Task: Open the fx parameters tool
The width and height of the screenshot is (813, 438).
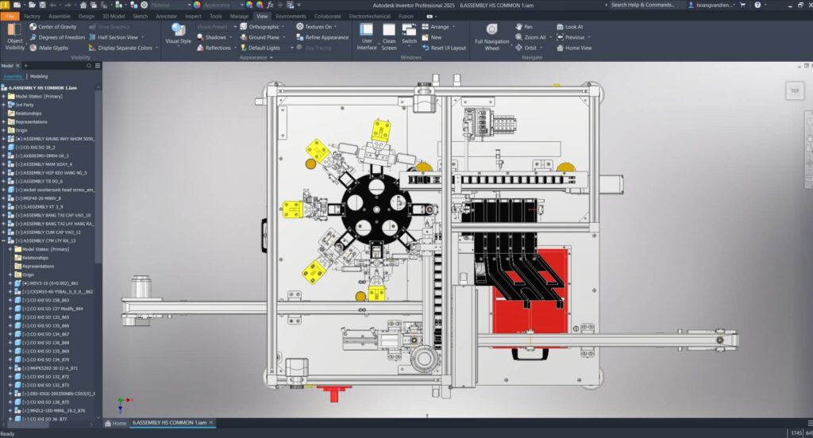Action: click(270, 5)
